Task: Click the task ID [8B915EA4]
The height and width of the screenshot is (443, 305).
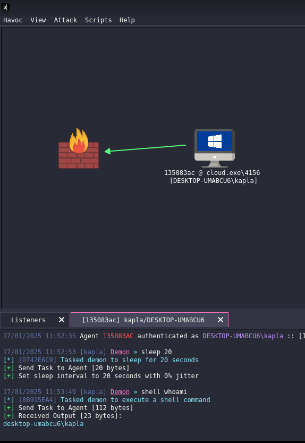Action: click(38, 400)
